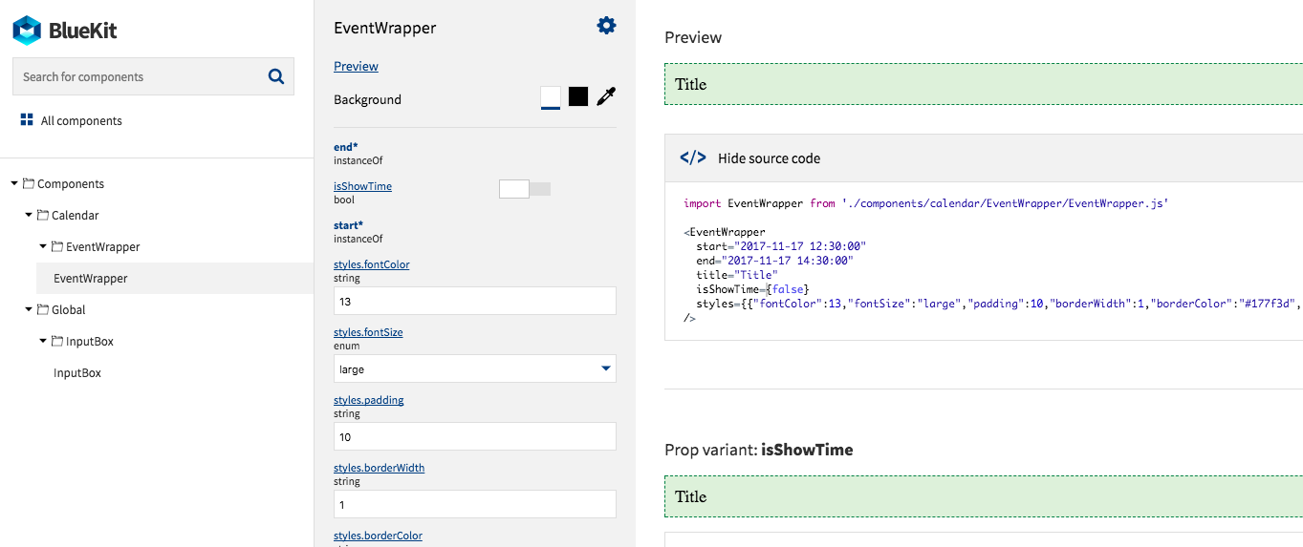Click the EventWrapper folder icon

point(57,246)
